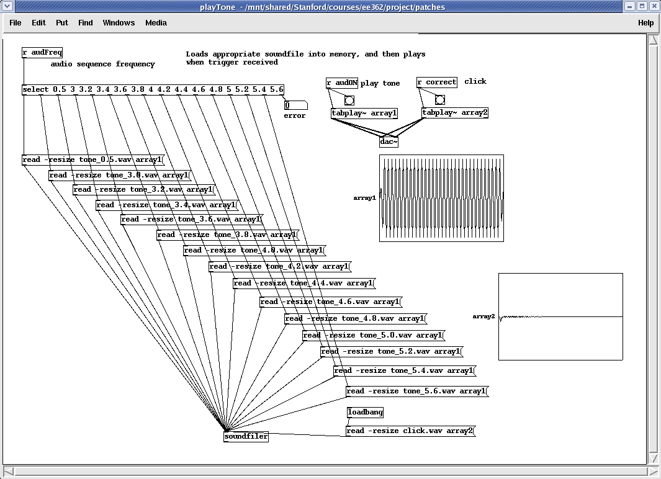
Task: Click the bang button under r audON
Action: 349,101
